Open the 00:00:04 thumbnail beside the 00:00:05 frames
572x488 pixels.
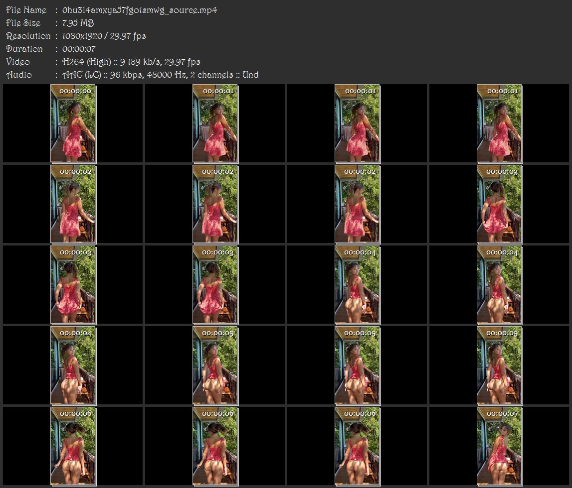coord(73,366)
